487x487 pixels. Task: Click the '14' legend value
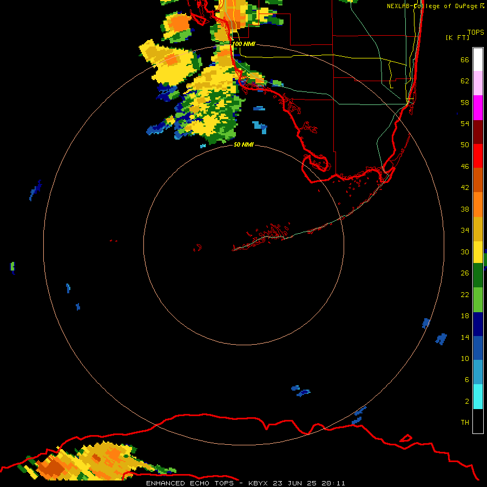[465, 337]
